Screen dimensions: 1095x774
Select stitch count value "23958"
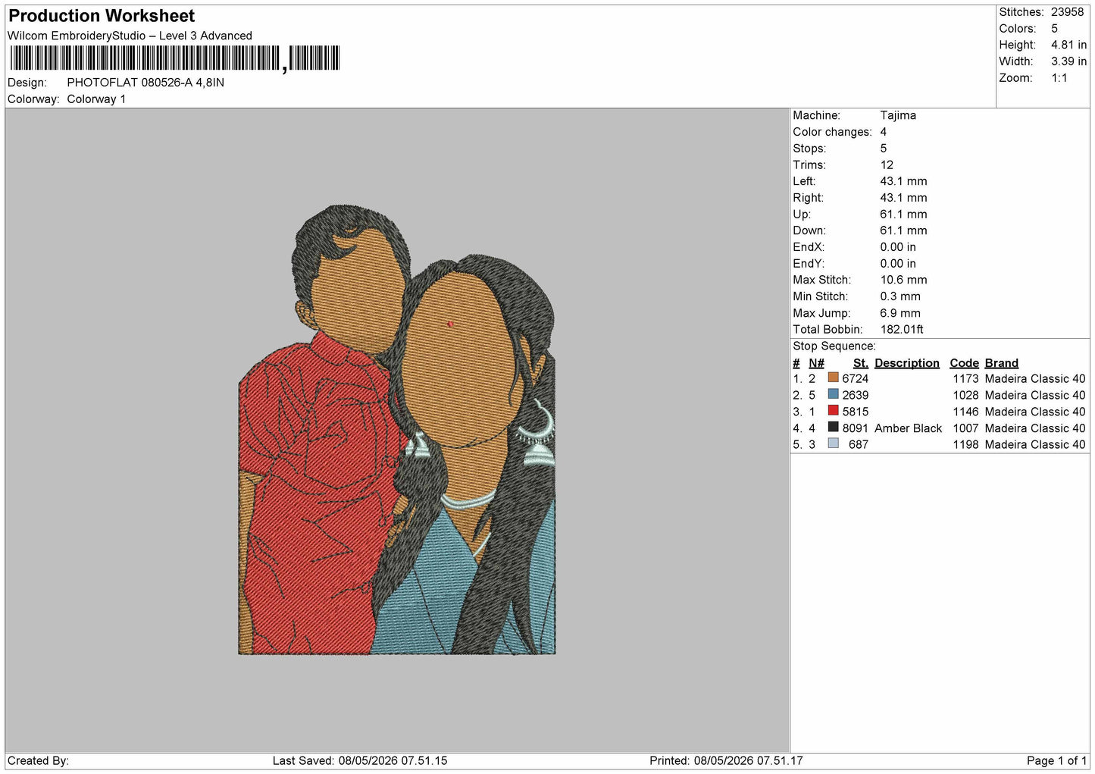point(1068,12)
